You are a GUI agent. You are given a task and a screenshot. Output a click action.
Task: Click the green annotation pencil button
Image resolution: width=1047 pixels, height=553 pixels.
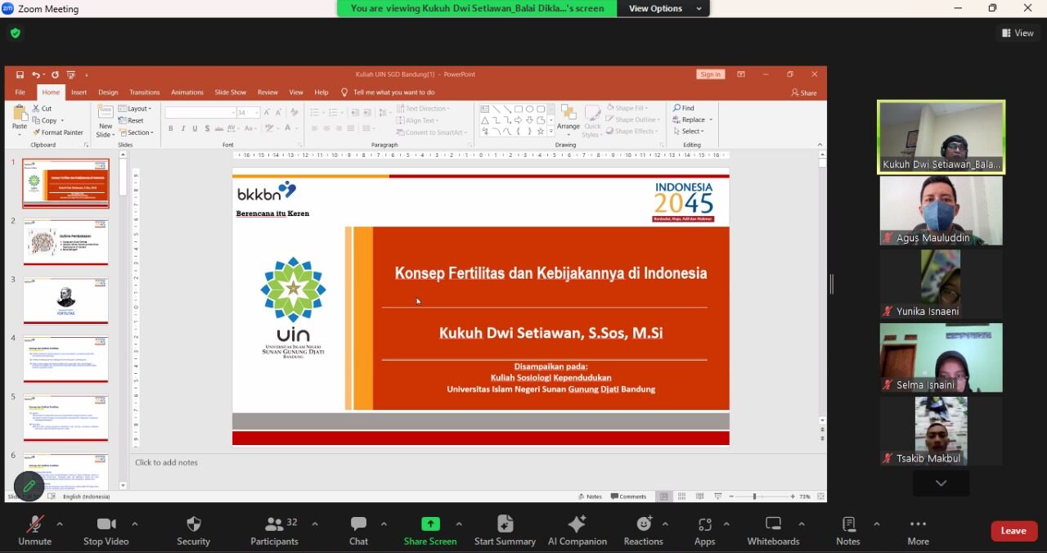29,486
